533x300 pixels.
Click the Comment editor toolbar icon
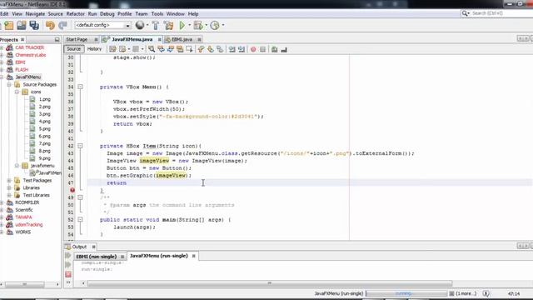pos(274,50)
